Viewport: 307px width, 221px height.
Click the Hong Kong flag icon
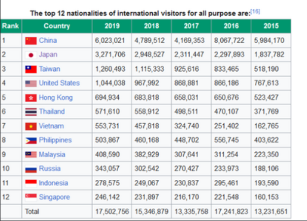point(32,97)
